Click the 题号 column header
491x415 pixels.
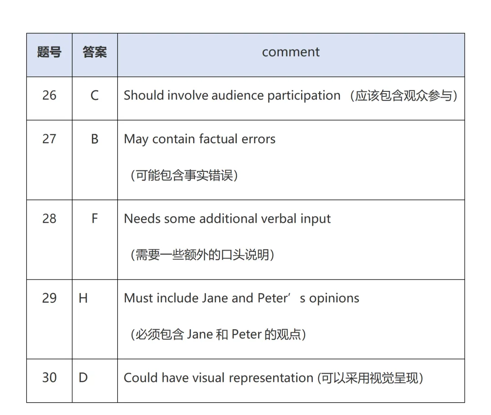(49, 52)
